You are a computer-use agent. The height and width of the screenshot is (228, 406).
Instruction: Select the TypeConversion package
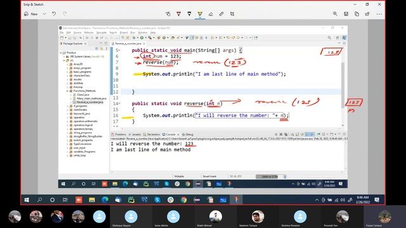[82, 144]
